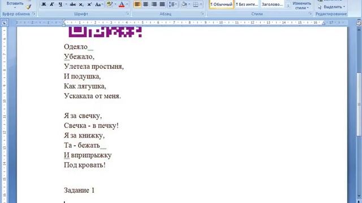Open shading color dropdown arrow
Viewport: 362px width, 203px height.
pyautogui.click(x=189, y=5)
